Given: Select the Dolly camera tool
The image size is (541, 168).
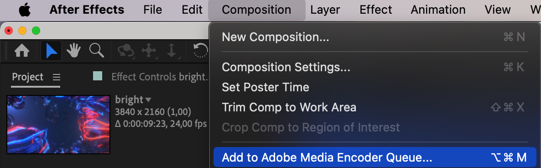Looking at the screenshot, I should (x=172, y=51).
